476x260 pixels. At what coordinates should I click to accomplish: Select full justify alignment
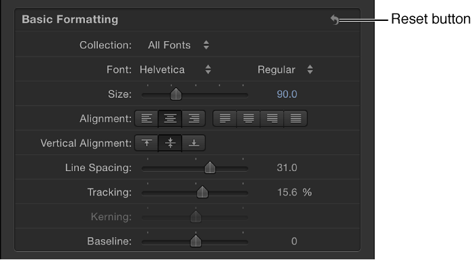[x=295, y=119]
